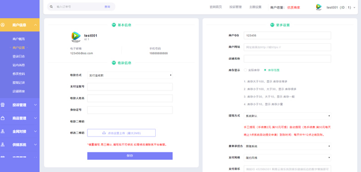The width and height of the screenshot is (361, 172).
Task: Click the 店铺名称 input field
Action: tap(287, 59)
